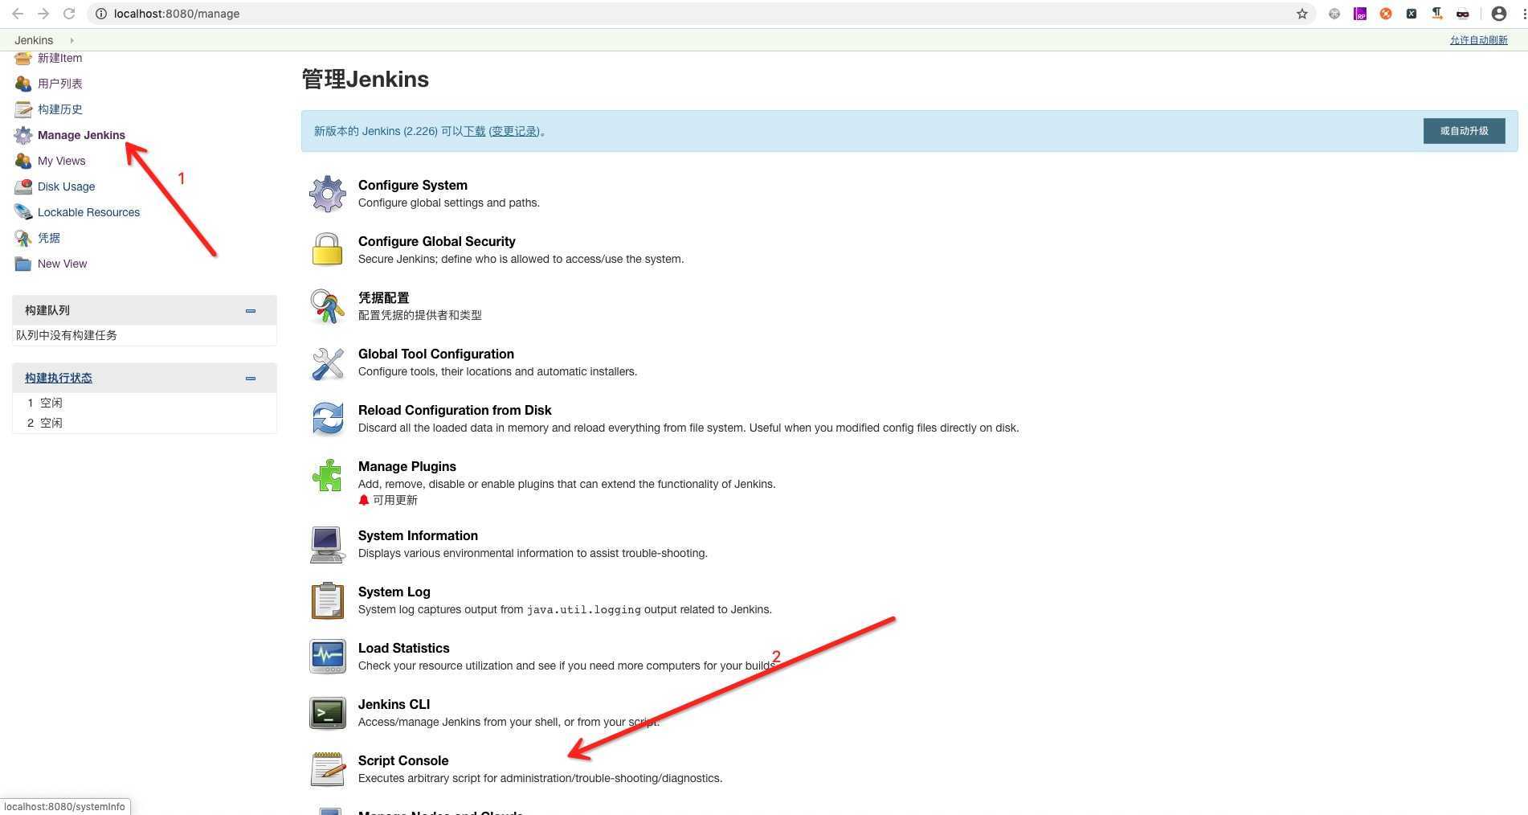Select Disk Usage in the sidebar

tap(67, 186)
